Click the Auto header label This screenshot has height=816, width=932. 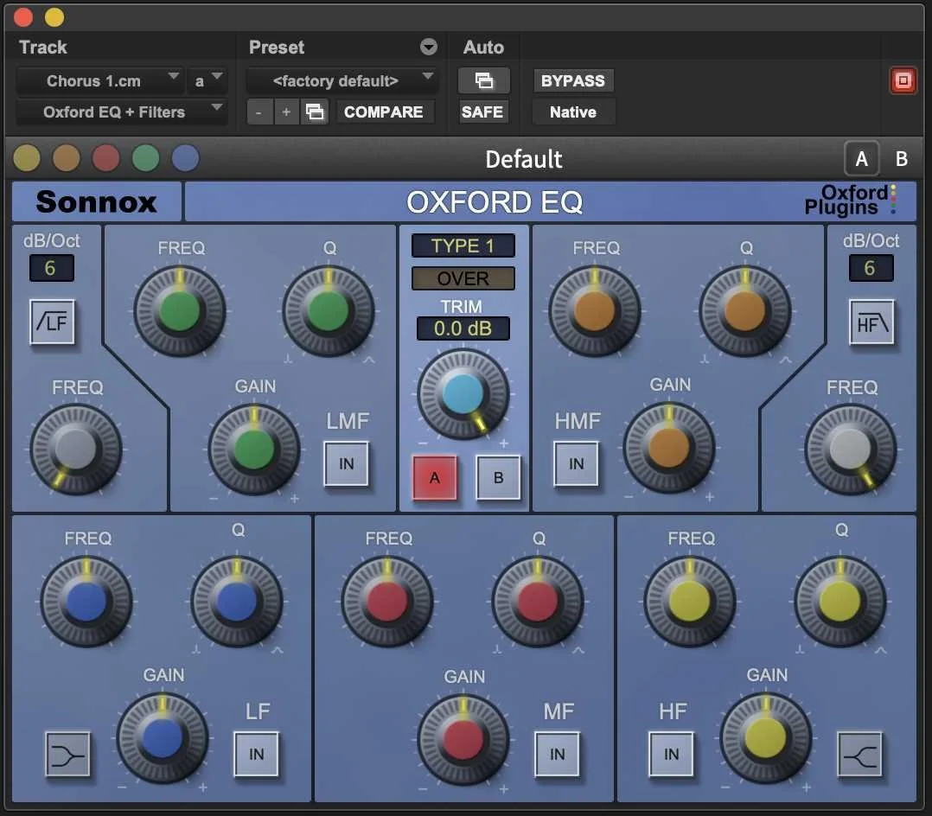pos(483,47)
